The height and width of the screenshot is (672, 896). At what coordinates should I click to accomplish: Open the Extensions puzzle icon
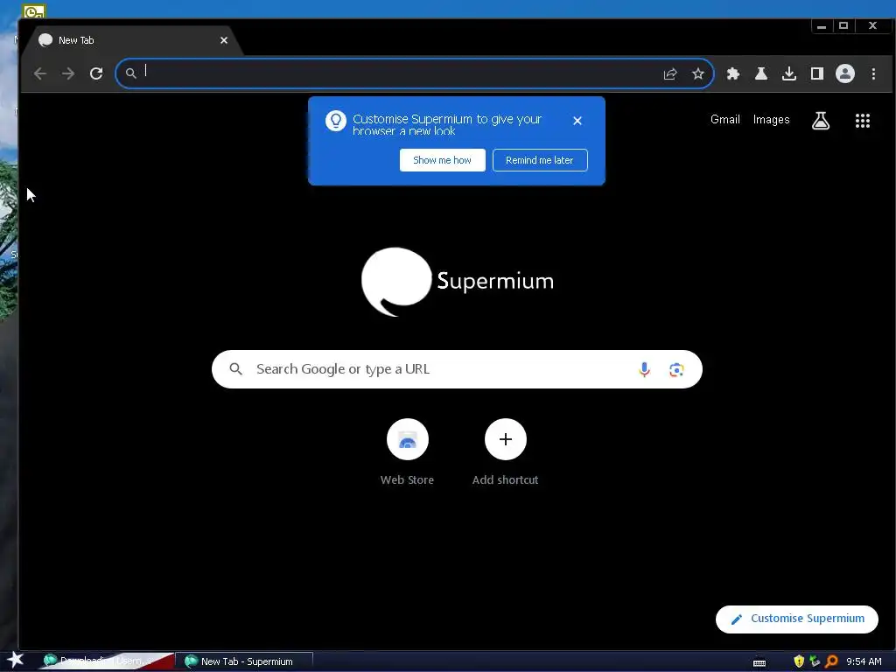733,73
